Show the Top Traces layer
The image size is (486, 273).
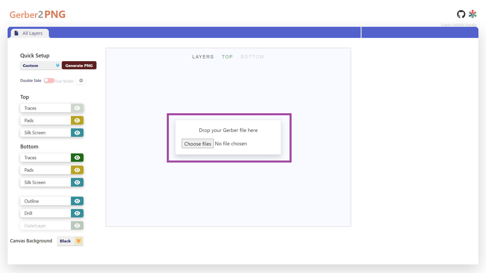pos(77,108)
